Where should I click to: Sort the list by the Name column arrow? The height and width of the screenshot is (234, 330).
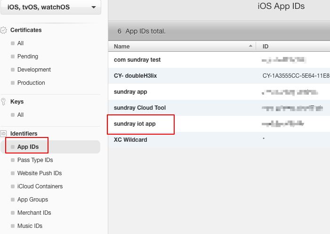click(250, 47)
